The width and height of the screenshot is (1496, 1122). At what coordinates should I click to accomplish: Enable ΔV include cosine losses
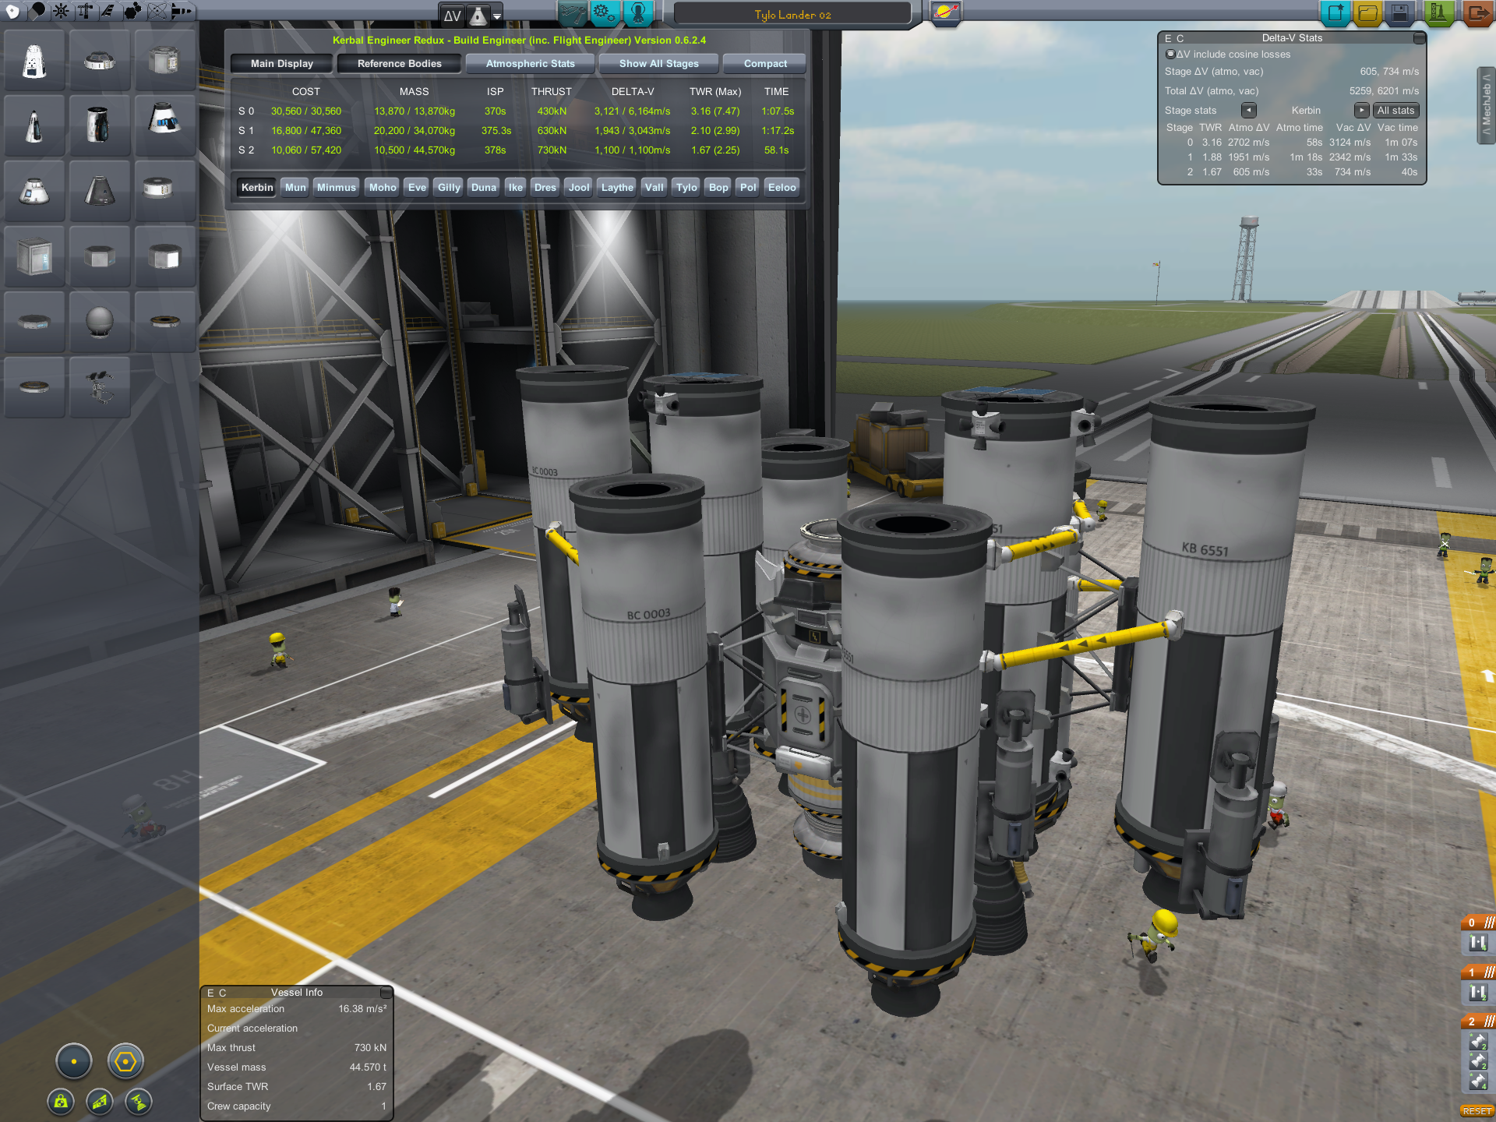(1170, 55)
